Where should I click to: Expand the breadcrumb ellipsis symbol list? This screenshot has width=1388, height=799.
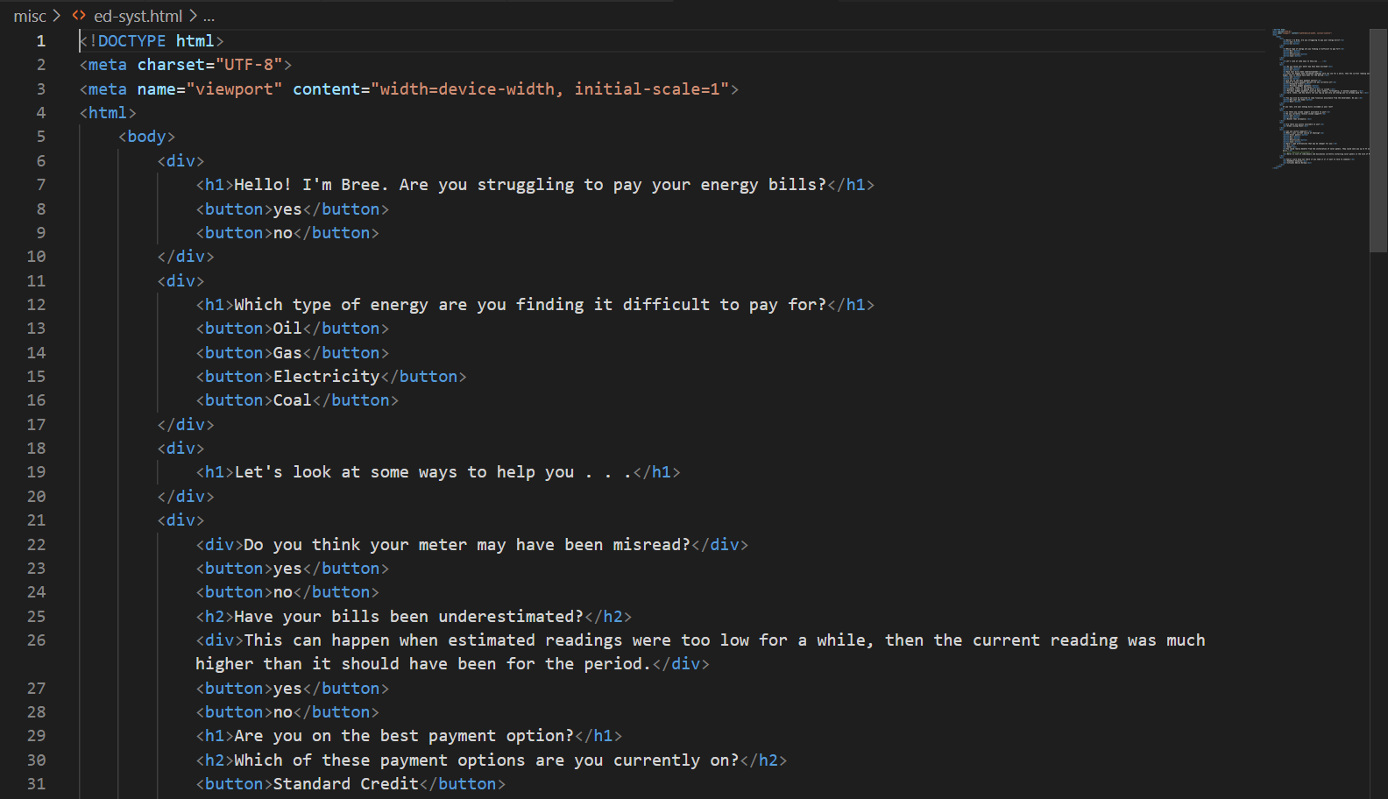point(209,16)
